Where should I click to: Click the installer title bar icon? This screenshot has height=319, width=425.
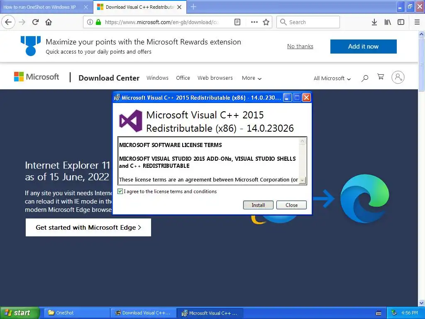click(117, 97)
